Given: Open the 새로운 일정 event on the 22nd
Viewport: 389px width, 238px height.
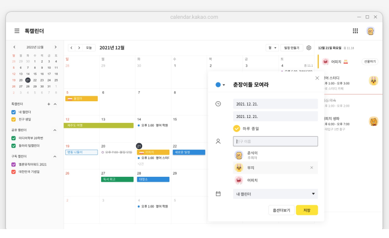Looking at the screenshot, I should tap(189, 152).
